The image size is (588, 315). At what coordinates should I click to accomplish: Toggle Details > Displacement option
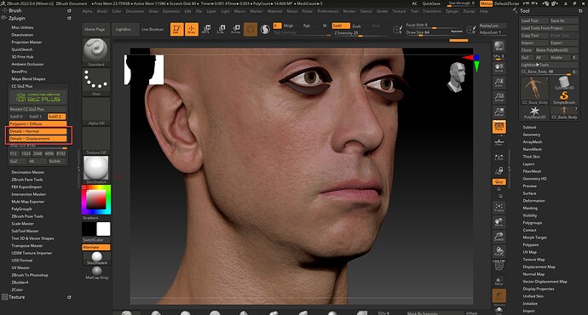coord(37,139)
